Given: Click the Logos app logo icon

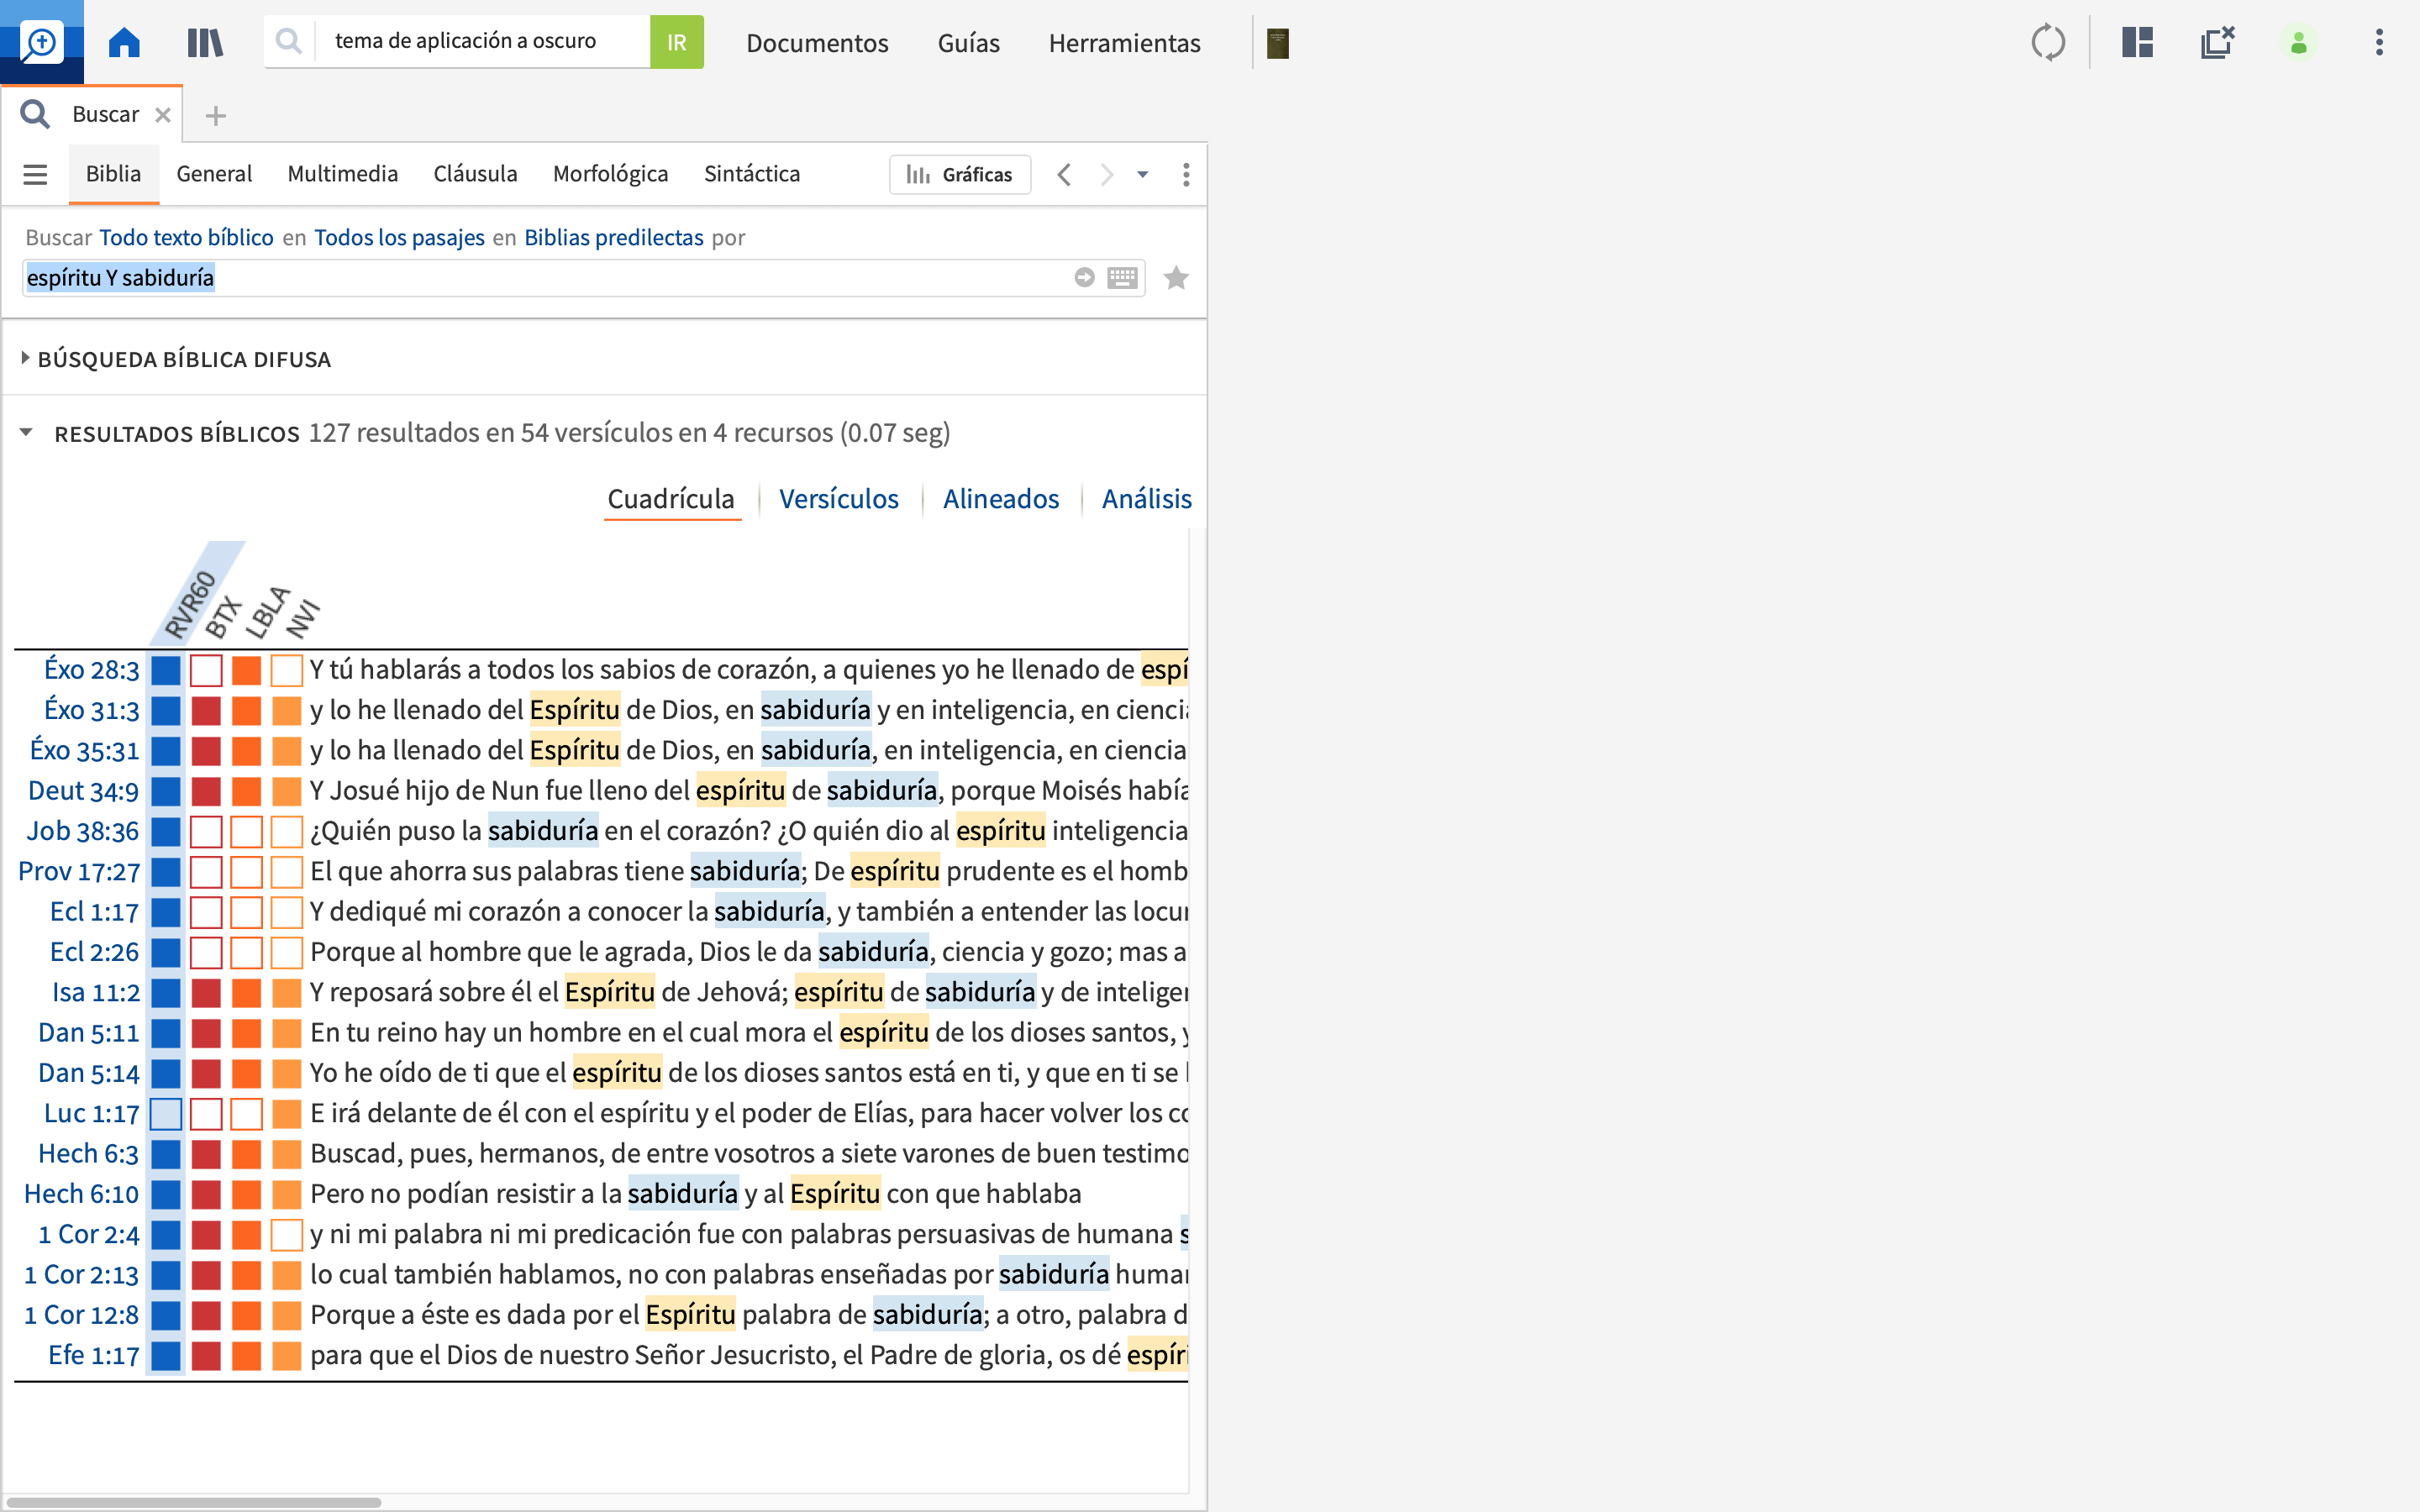Looking at the screenshot, I should (41, 42).
